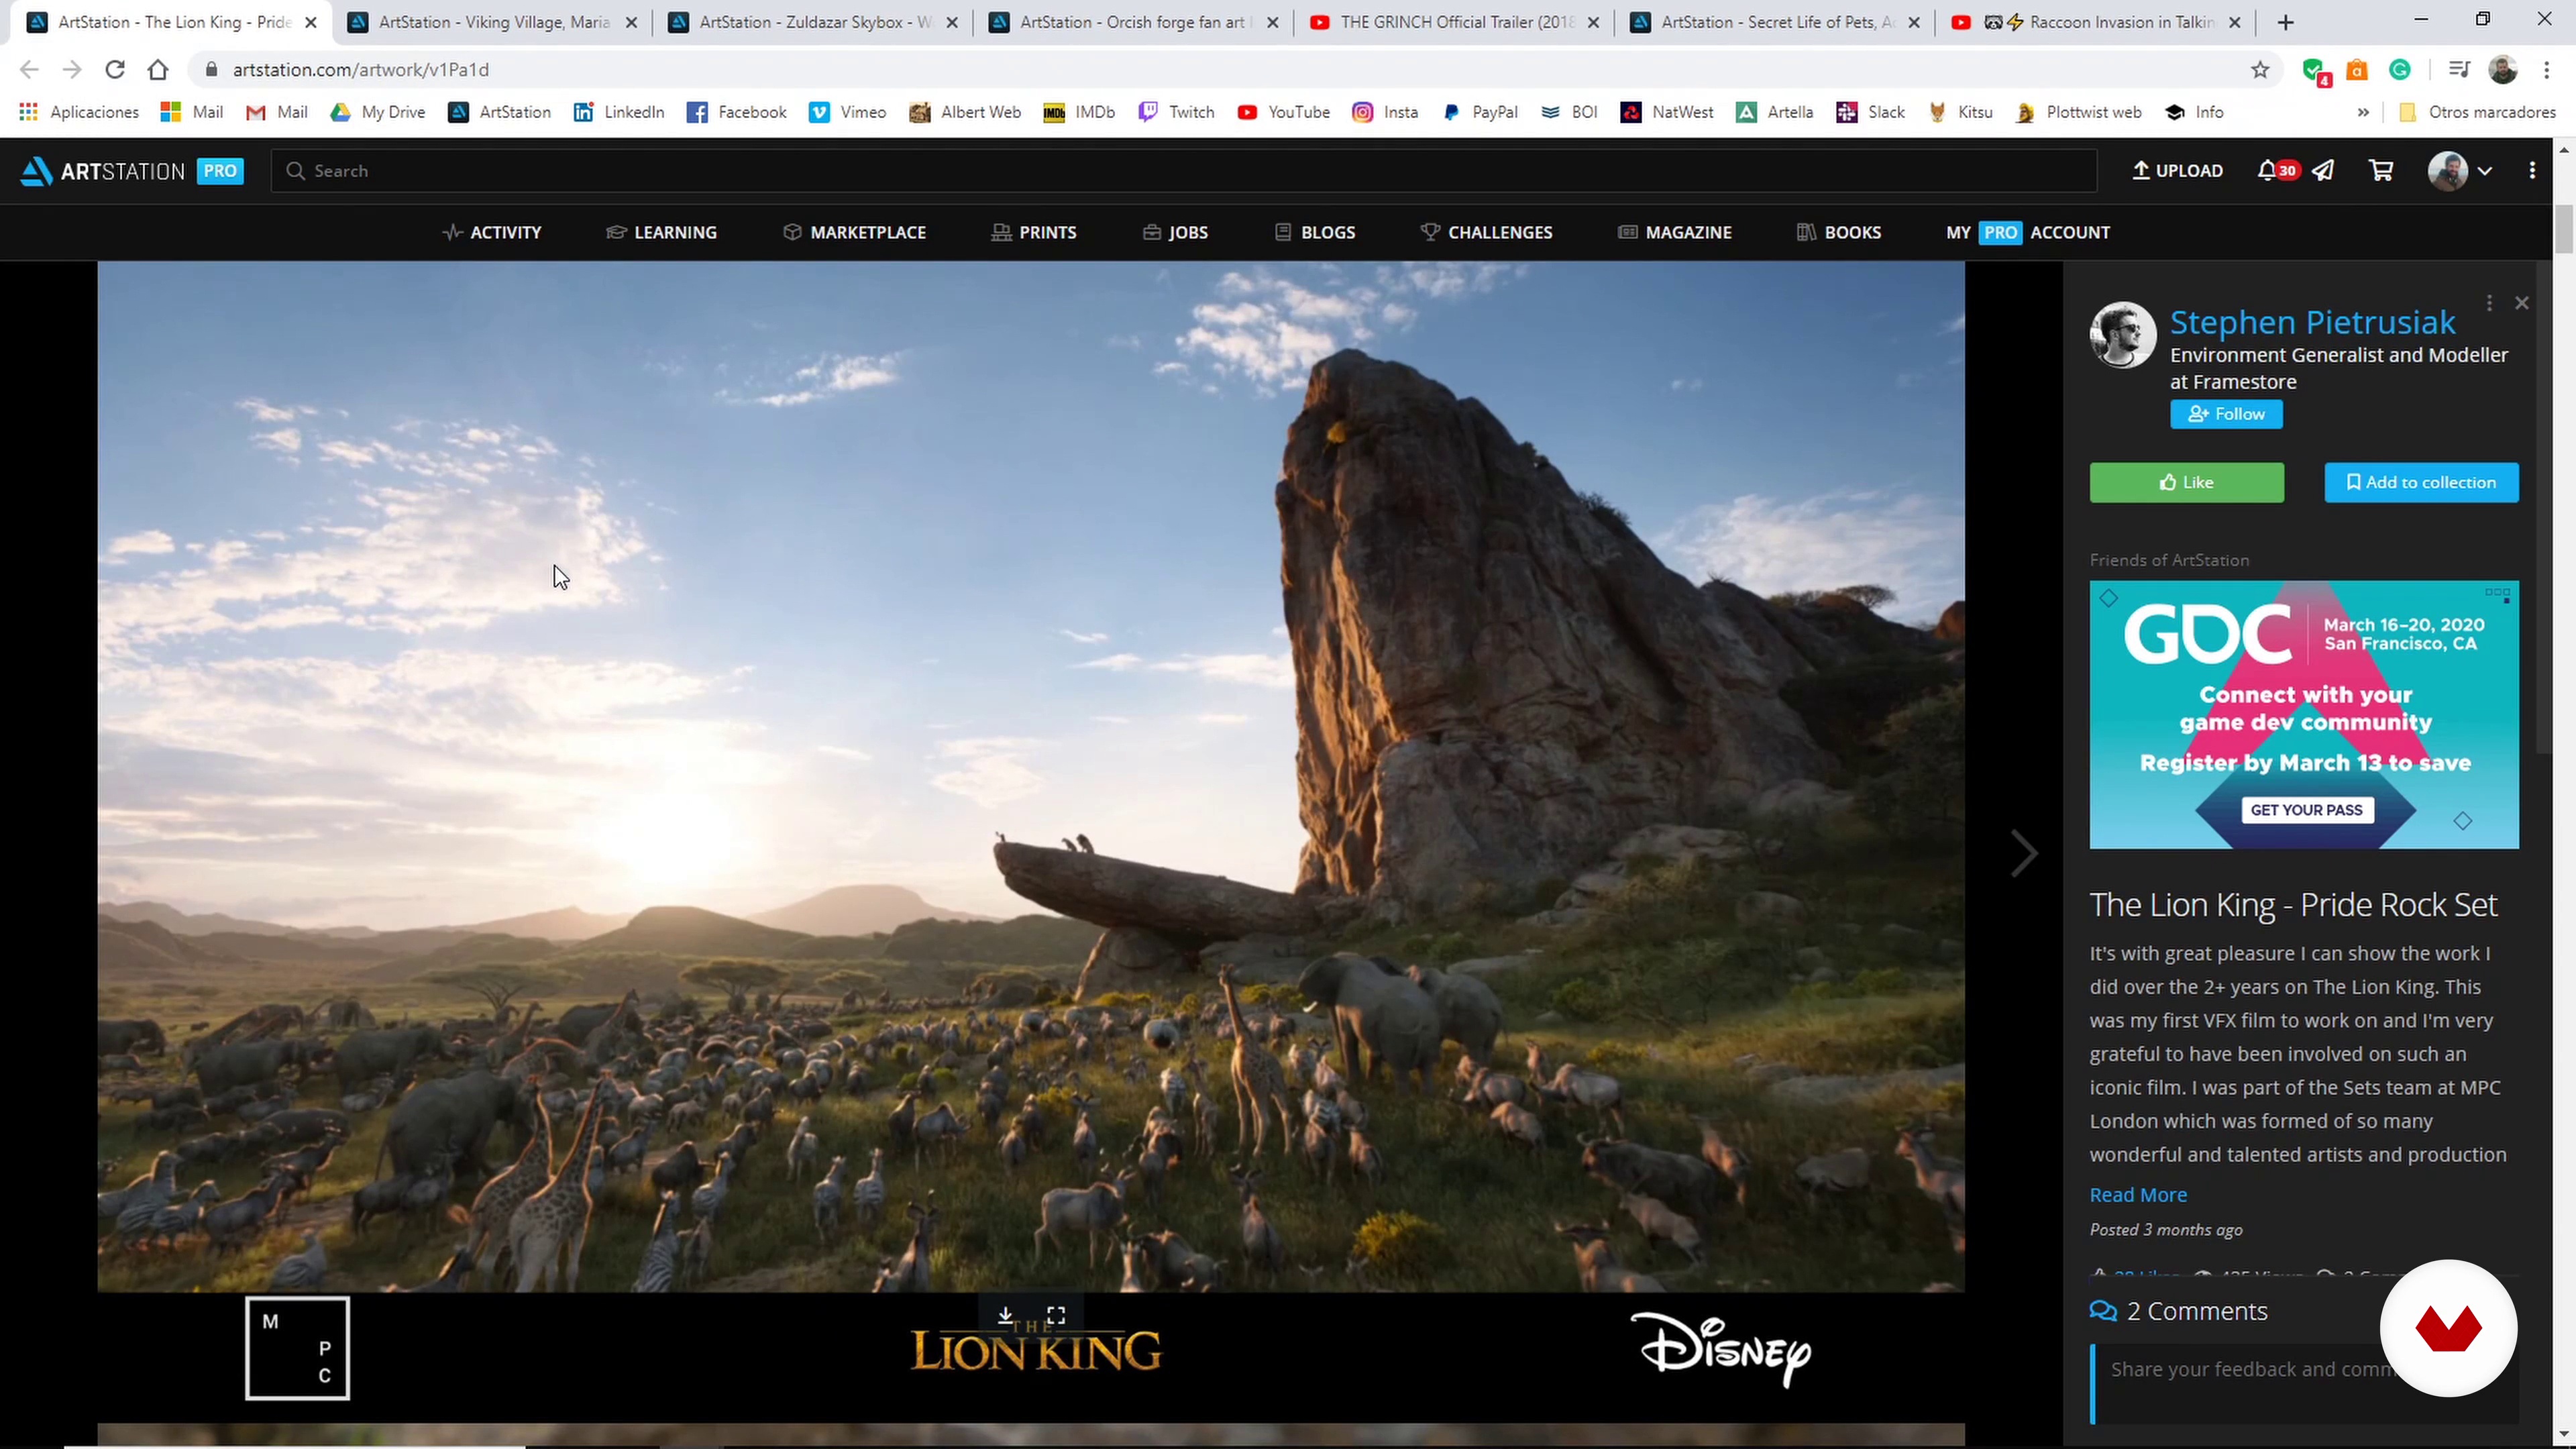This screenshot has width=2576, height=1449.
Task: Switch to Orcish forge fan art tab
Action: pyautogui.click(x=1135, y=22)
